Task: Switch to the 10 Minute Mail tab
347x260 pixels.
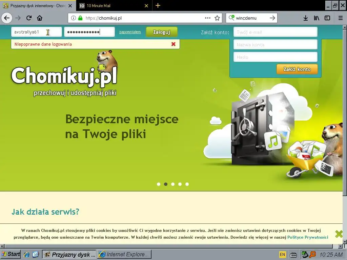Action: pos(114,5)
